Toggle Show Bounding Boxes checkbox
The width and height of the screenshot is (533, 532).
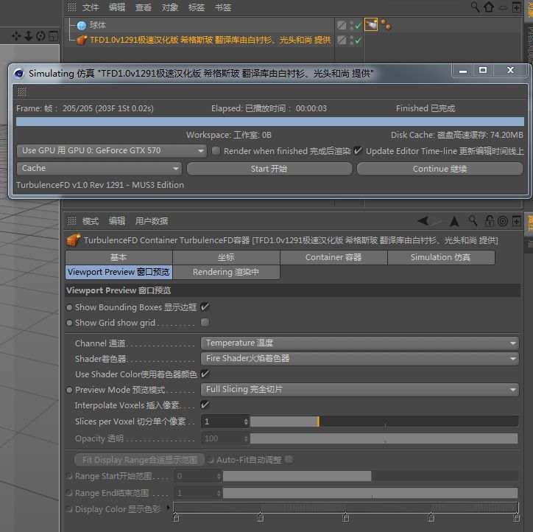point(205,307)
